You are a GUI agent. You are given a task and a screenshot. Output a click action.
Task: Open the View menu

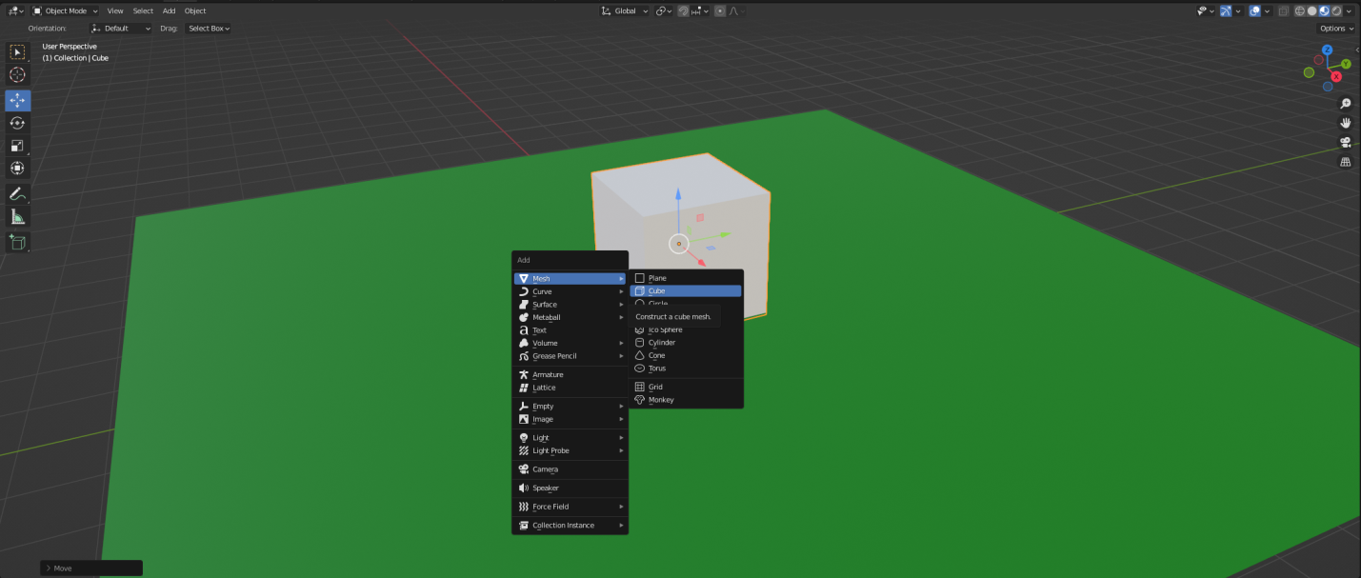[115, 11]
